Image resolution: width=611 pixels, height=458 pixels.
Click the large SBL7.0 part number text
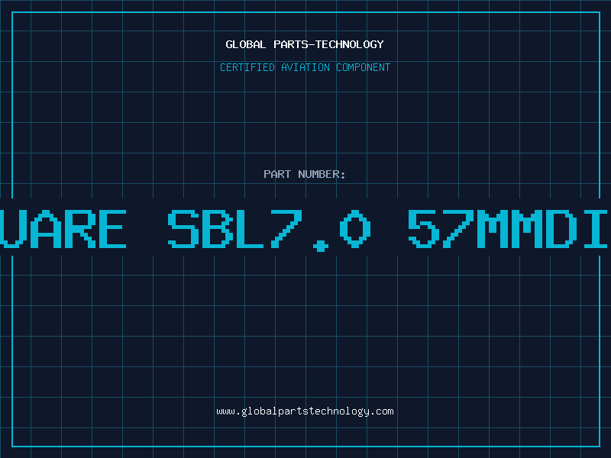tap(270, 230)
